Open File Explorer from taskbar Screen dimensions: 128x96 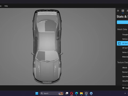coord(81,93)
